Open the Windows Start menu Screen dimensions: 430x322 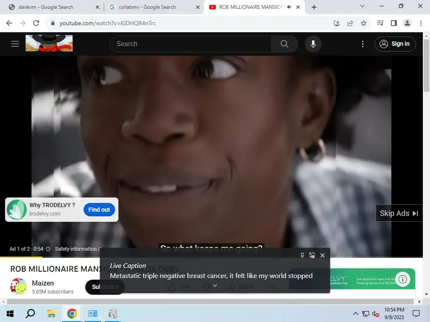pos(10,314)
